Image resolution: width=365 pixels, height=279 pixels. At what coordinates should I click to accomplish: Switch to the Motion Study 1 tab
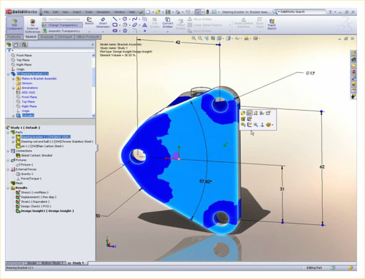[53, 263]
